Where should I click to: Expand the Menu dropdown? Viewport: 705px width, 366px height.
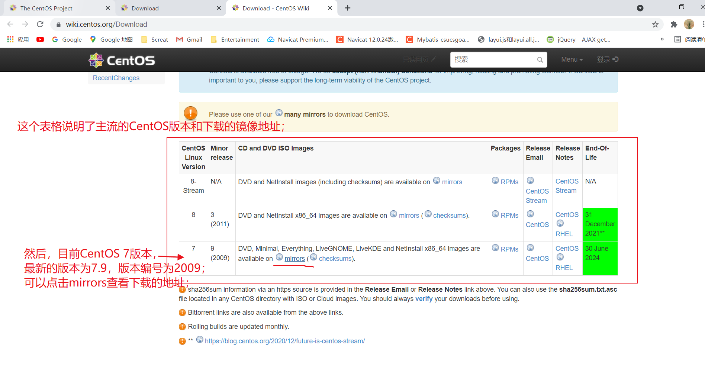572,59
